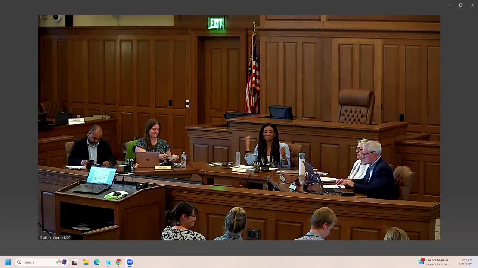478x268 pixels.
Task: Click the Chatham County BOC meeting video
Action: click(239, 128)
